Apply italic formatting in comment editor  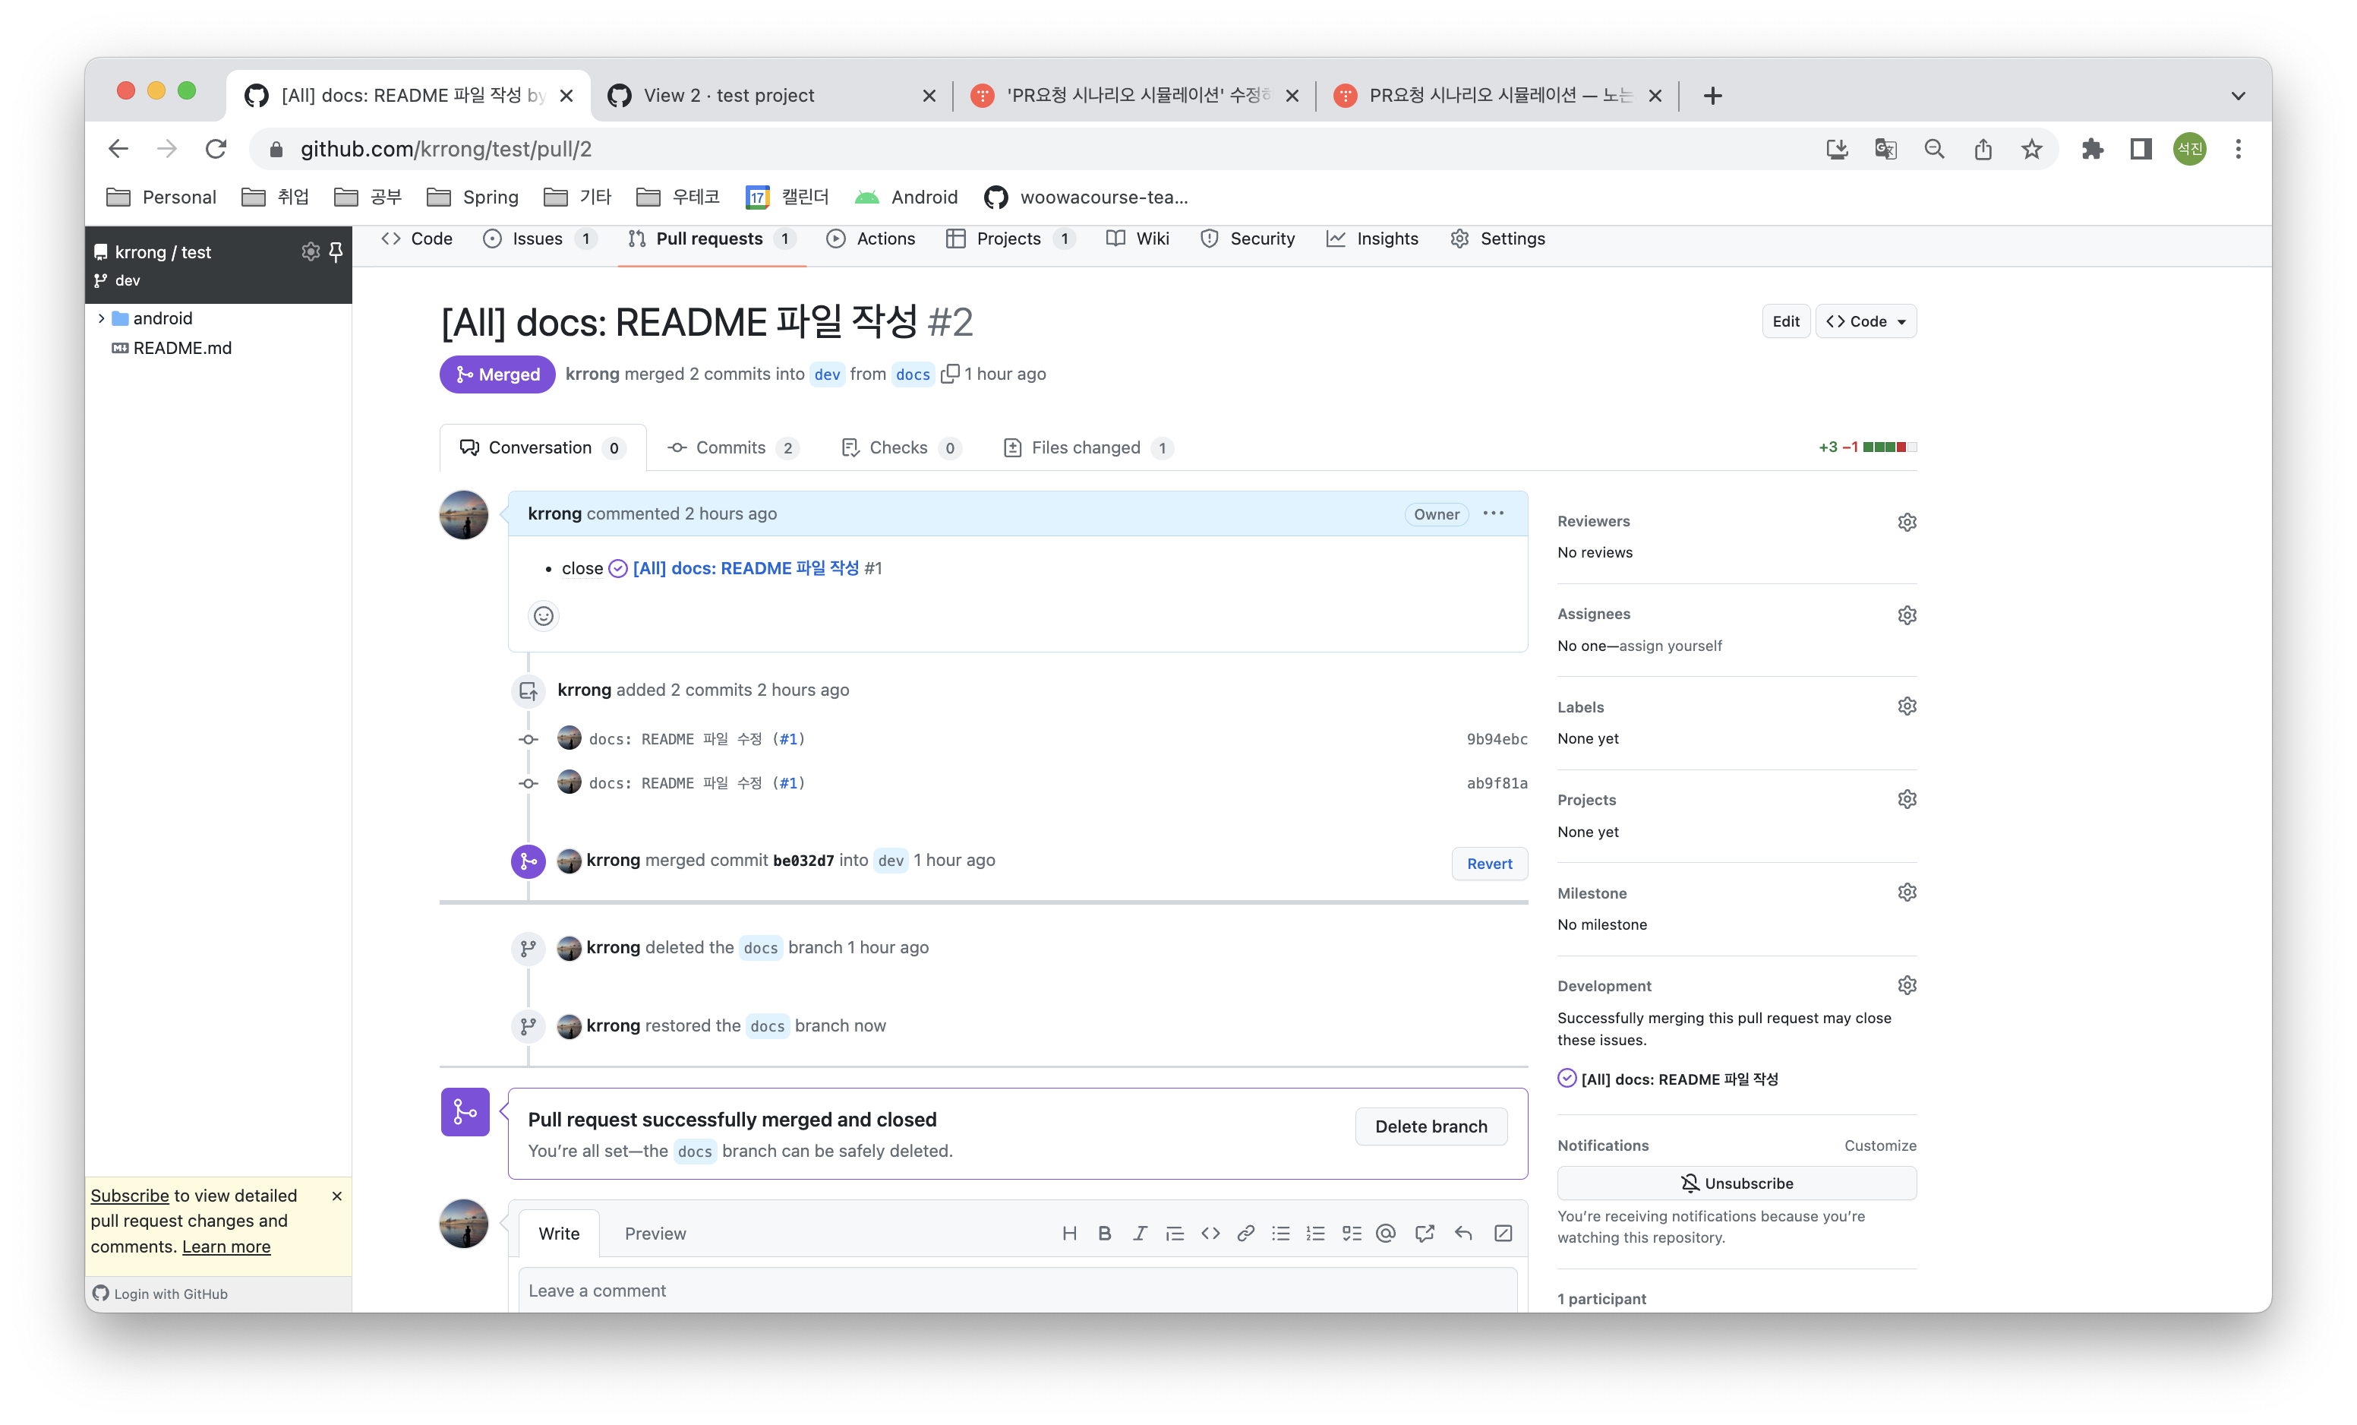click(x=1139, y=1234)
